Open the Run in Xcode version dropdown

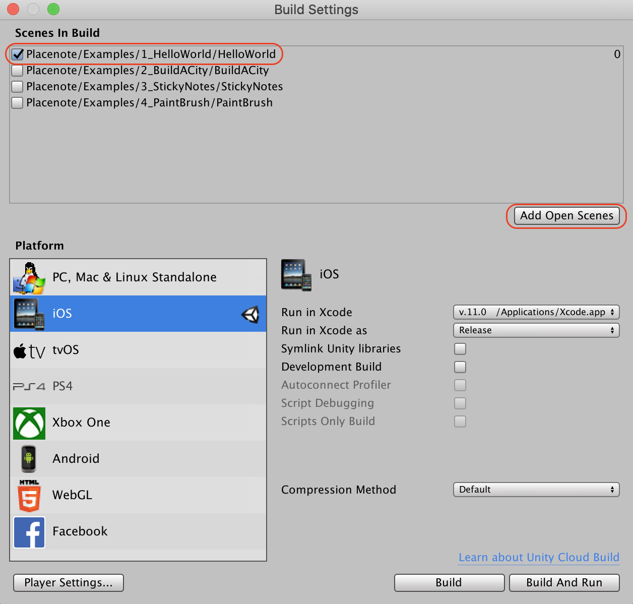536,312
